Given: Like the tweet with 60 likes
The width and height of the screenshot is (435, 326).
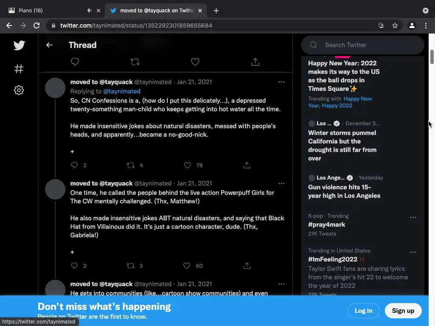Looking at the screenshot, I should point(186,266).
